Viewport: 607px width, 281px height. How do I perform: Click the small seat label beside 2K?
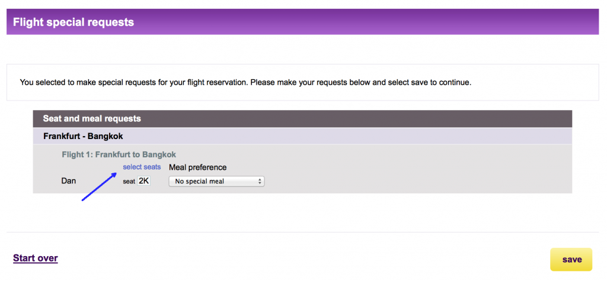(x=129, y=181)
